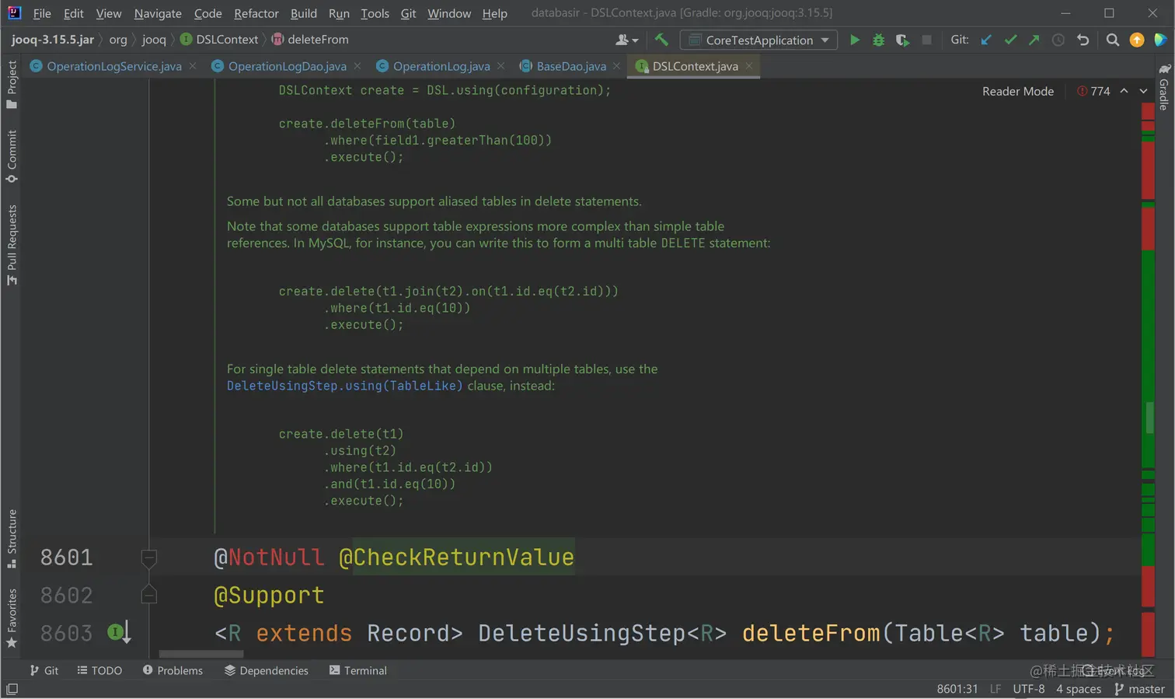The image size is (1175, 699).
Task: Open the 4 spaces indent settings selector
Action: pos(1079,689)
